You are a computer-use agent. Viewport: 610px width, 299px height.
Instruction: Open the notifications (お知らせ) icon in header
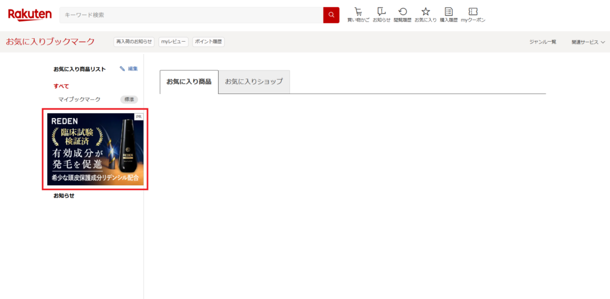pyautogui.click(x=381, y=15)
